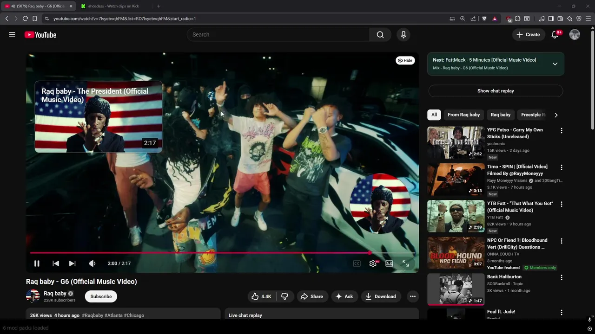Switch player to theater mode
Viewport: 595px width, 334px height.
[389, 263]
